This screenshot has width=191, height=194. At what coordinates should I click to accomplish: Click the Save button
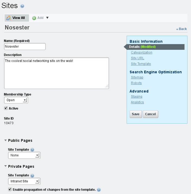[136, 114]
